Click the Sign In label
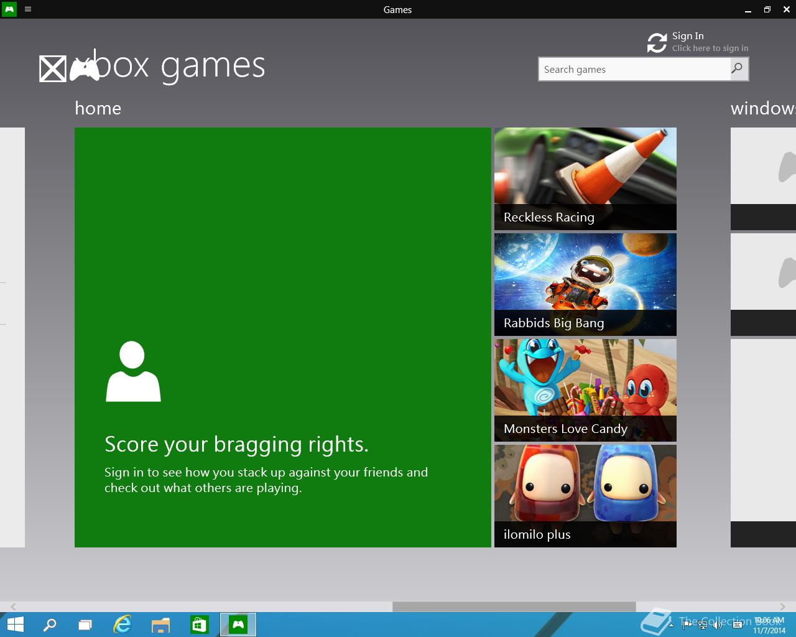This screenshot has height=637, width=796. pos(688,36)
